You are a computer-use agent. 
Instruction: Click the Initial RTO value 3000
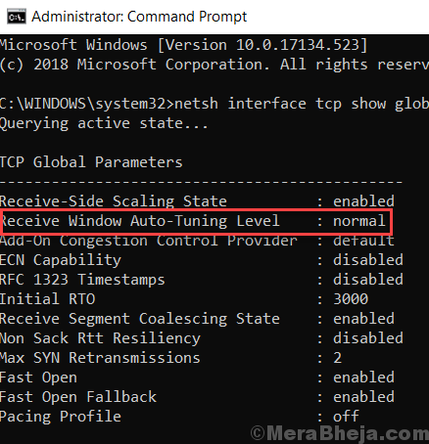click(351, 299)
